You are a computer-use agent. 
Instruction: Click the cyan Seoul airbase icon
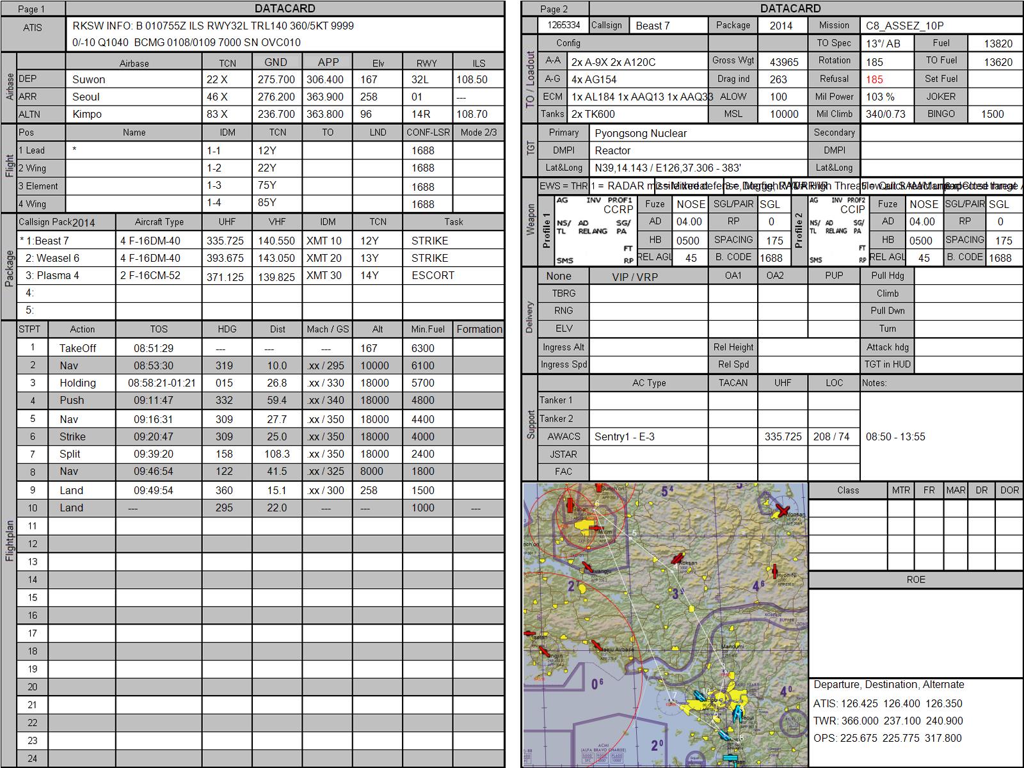pyautogui.click(x=739, y=714)
